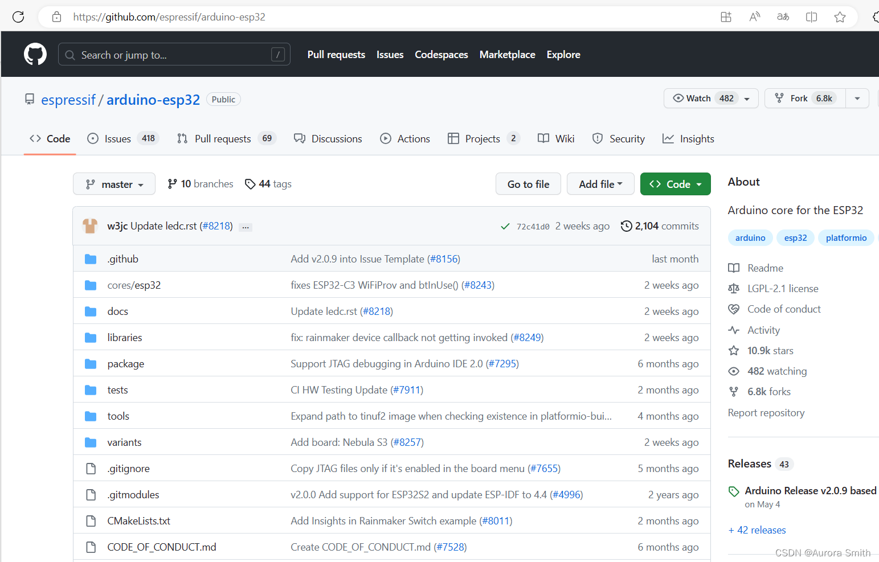879x562 pixels.
Task: Expand the Fork options dropdown arrow
Action: click(857, 99)
